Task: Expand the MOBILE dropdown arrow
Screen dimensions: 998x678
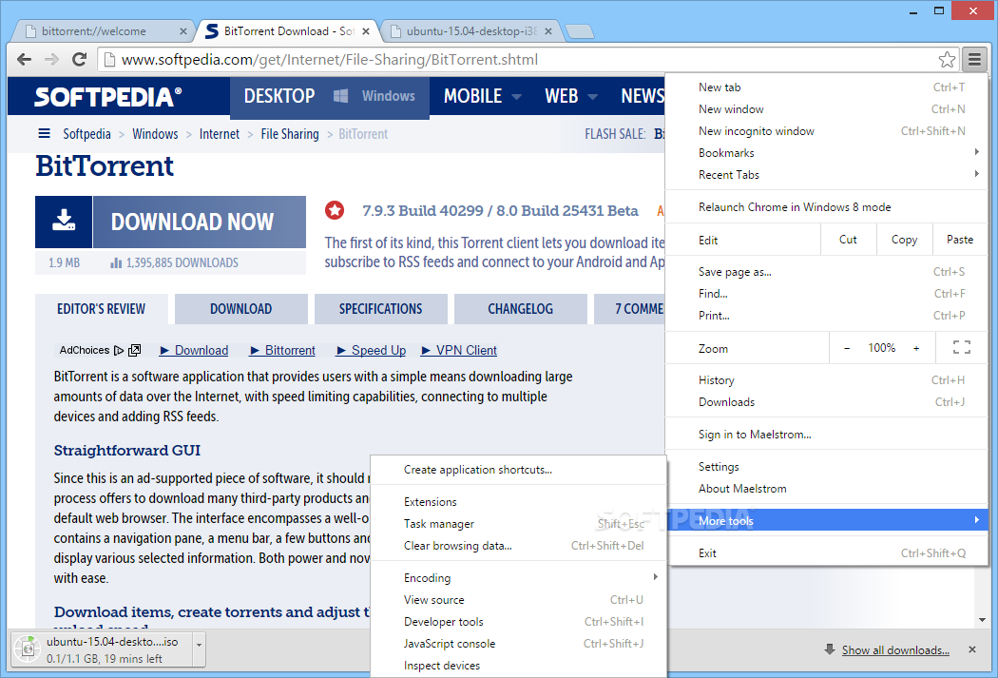Action: coord(517,97)
